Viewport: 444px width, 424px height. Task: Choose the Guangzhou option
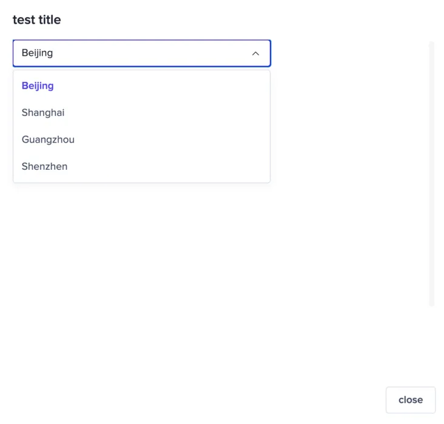141,140
